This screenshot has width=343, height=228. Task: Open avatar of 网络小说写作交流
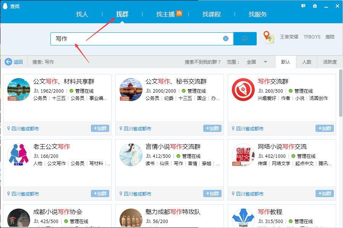[243, 155]
